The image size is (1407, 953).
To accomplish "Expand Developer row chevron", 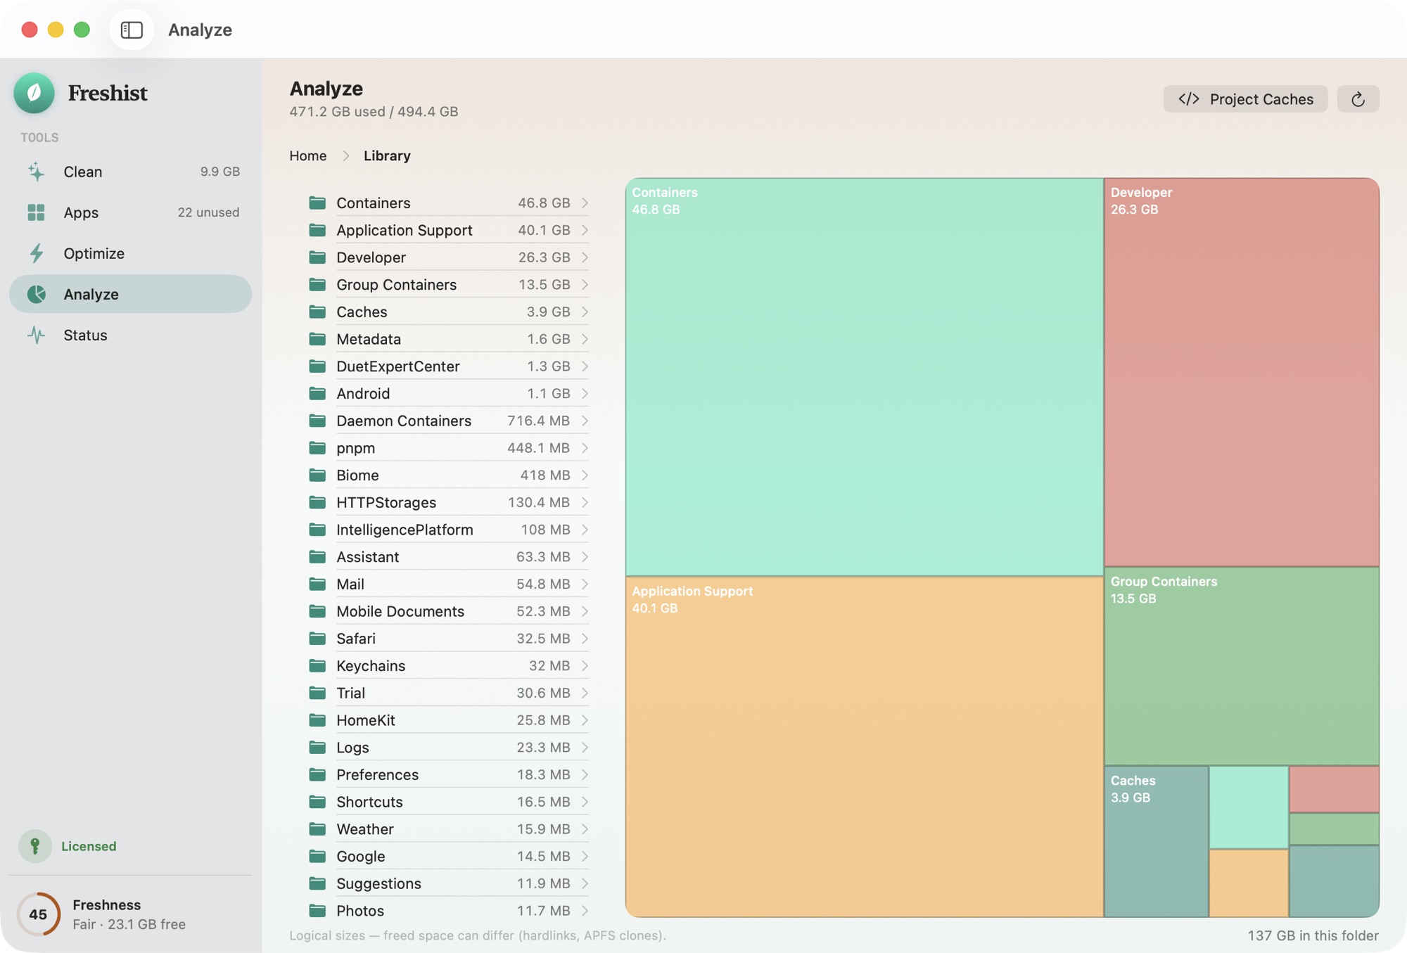I will click(585, 257).
